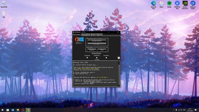Open the iTunes desktop shortcut
Screen dimensions: 199x112
[161, 4]
